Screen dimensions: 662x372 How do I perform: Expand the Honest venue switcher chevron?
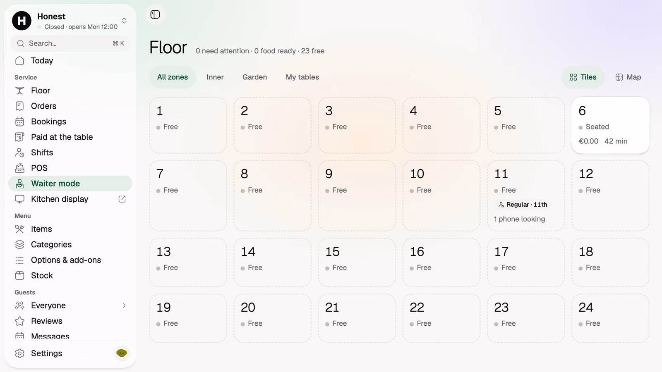coord(124,21)
